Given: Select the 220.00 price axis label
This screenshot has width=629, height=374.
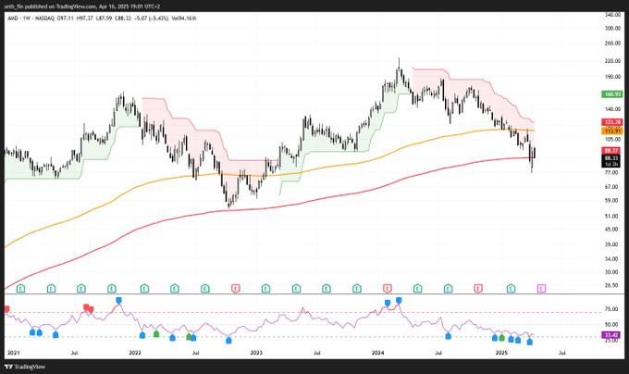Looking at the screenshot, I should (612, 61).
